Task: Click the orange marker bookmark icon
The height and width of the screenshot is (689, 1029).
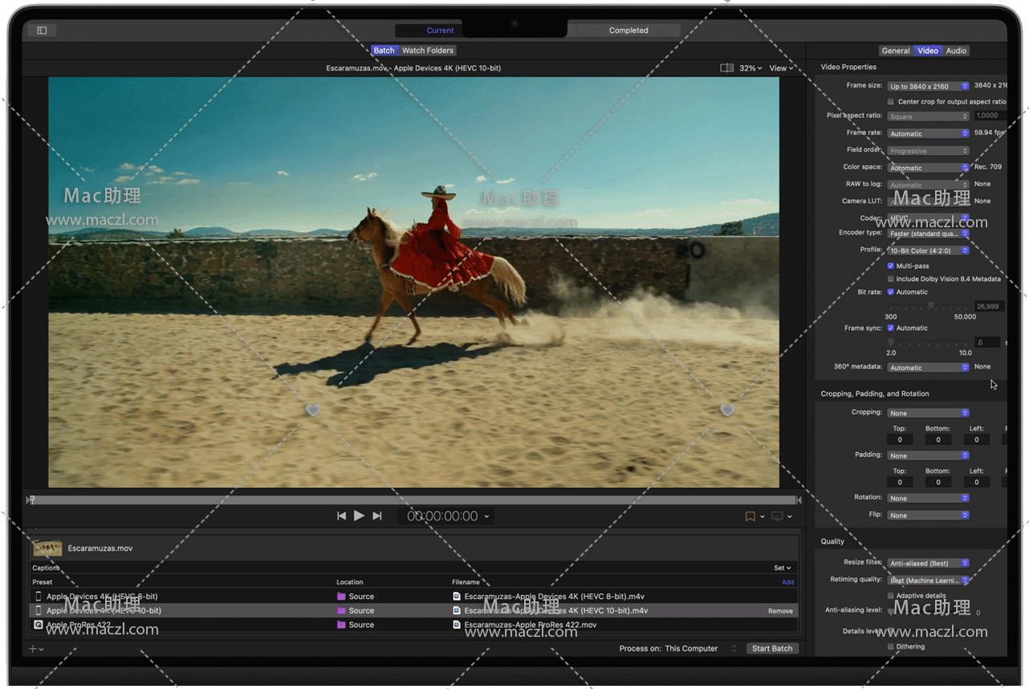Action: [750, 516]
